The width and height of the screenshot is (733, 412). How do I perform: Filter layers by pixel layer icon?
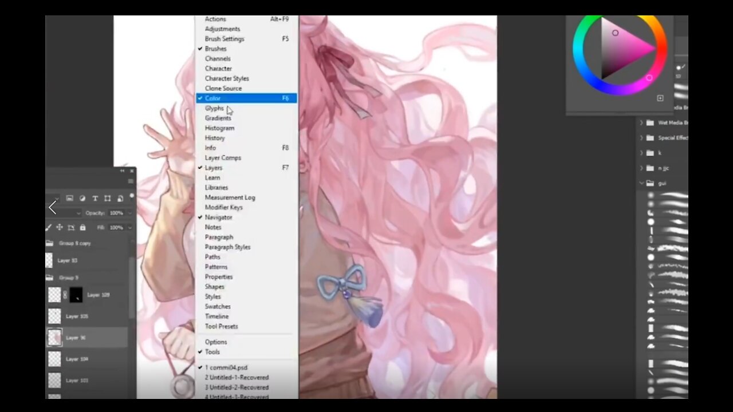coord(70,199)
